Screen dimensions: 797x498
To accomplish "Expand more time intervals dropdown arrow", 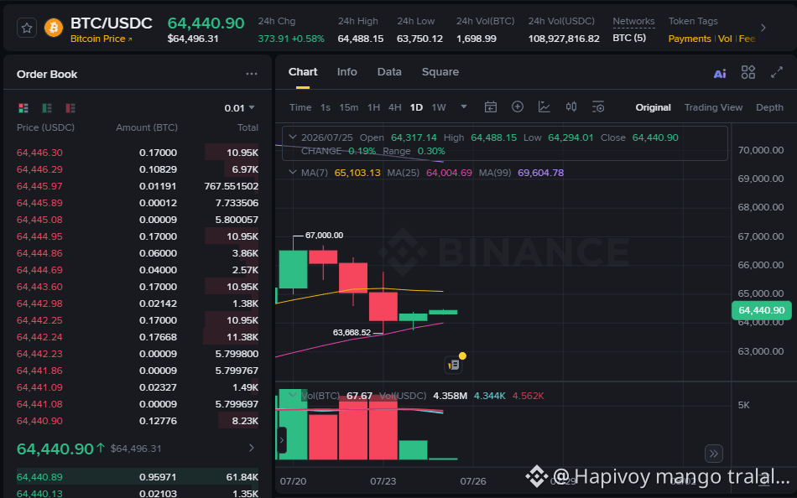I will 464,106.
